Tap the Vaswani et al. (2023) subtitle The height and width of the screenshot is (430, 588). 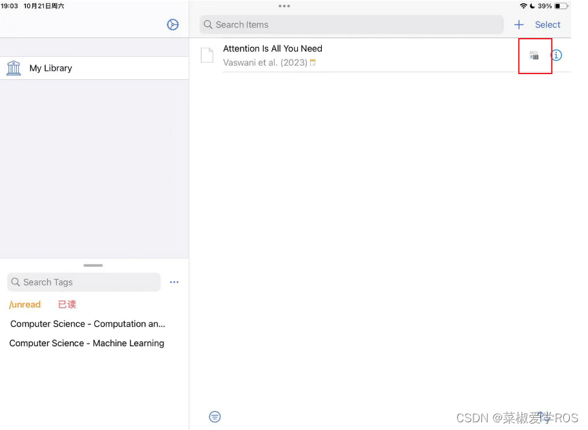point(265,63)
